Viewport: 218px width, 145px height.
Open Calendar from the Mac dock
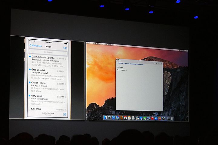tap(126, 118)
